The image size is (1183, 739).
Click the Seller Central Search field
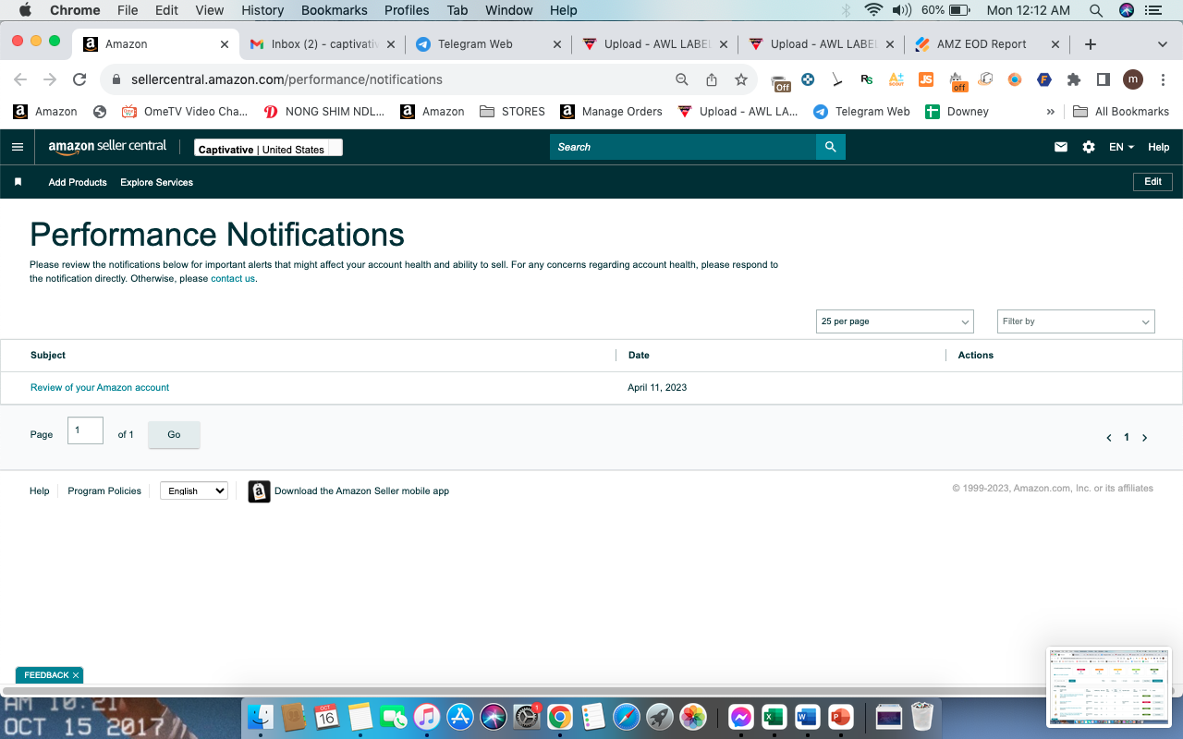(683, 147)
